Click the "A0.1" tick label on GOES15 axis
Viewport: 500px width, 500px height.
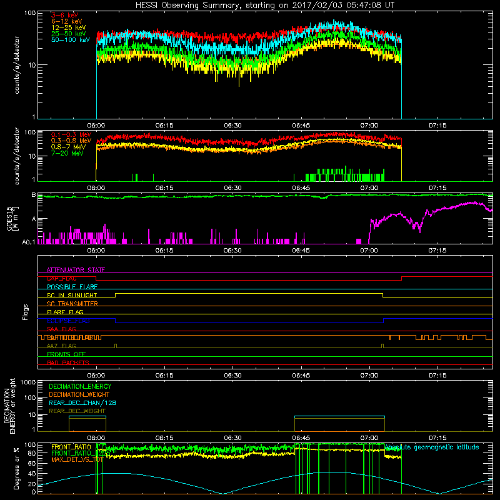[x=29, y=242]
